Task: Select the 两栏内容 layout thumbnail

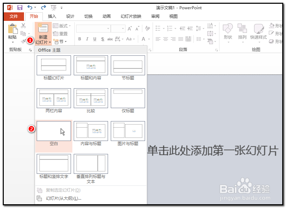Action: pyautogui.click(x=54, y=98)
